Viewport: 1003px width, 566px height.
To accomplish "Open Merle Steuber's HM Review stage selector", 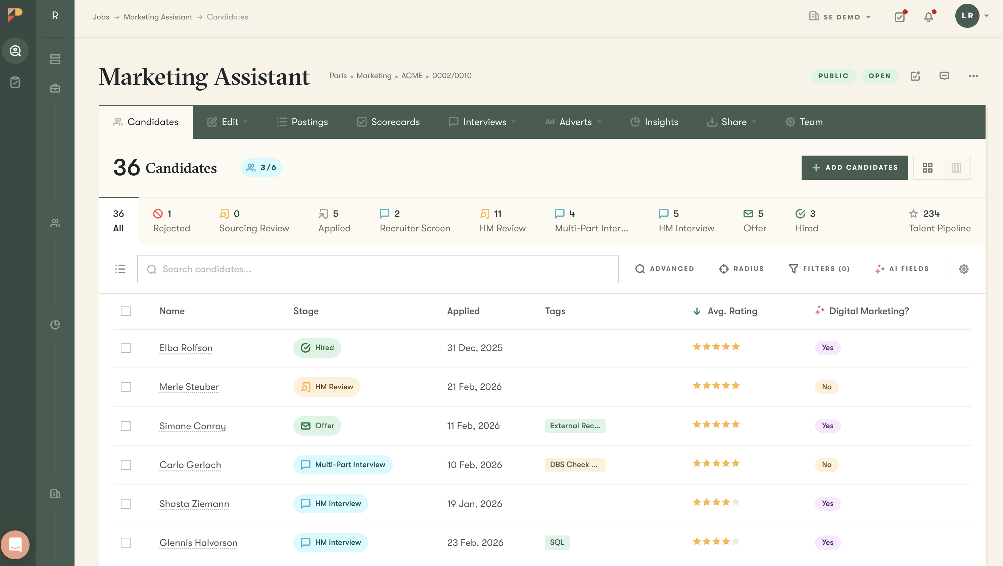I will coord(327,387).
